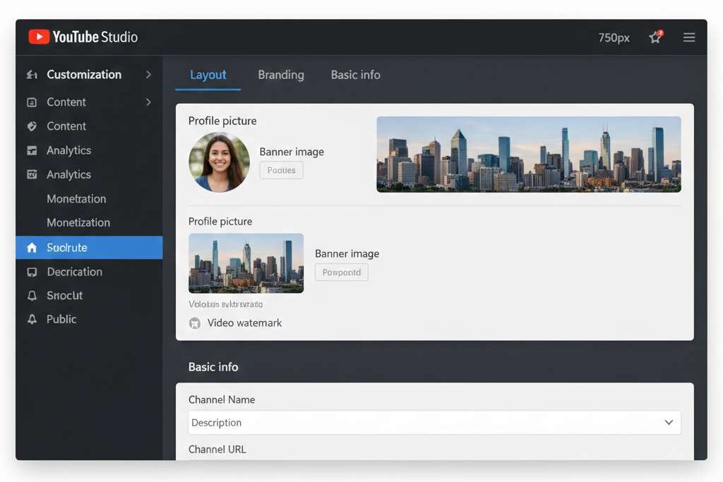Click the bell icon beside Public
The width and height of the screenshot is (723, 482).
[32, 320]
